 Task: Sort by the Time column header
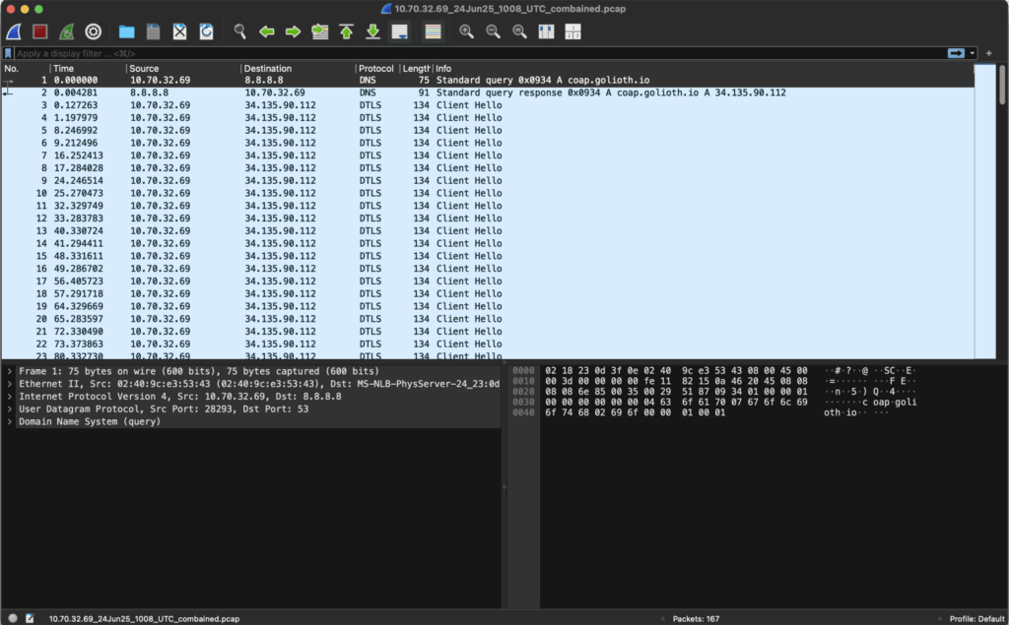pos(88,68)
